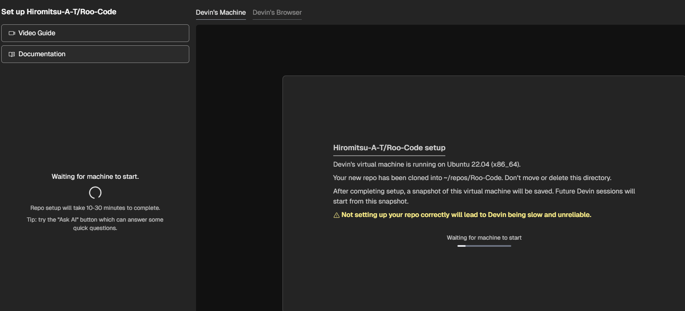Click the '~/repos/Roo-Code' cloned repo line

pyautogui.click(x=472, y=178)
